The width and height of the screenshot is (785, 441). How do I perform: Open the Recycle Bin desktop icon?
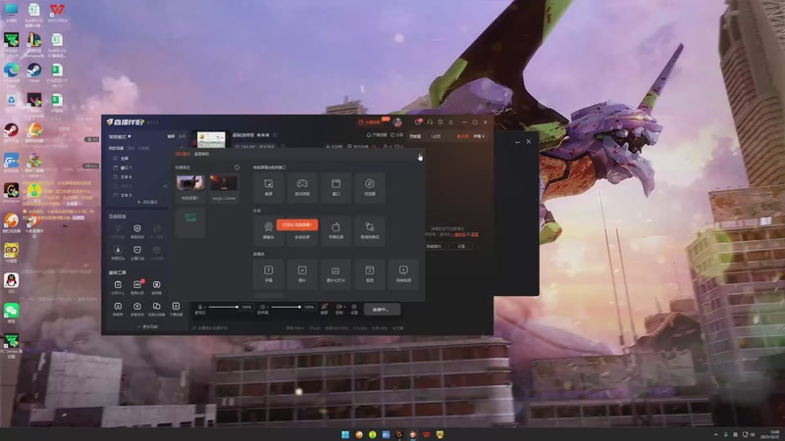tap(11, 101)
